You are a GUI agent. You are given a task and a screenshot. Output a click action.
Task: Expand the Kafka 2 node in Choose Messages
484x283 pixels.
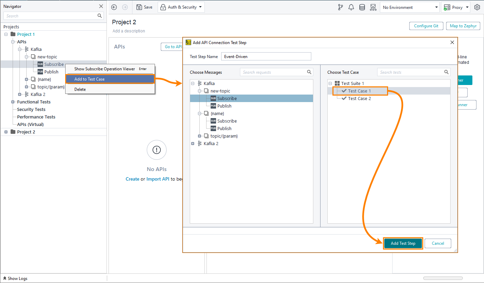click(193, 143)
